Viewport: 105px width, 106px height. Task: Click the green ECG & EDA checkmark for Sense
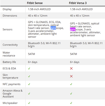(x=29, y=68)
